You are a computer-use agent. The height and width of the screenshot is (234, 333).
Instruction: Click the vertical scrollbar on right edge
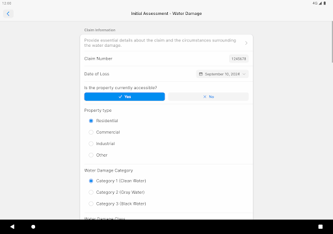(332, 42)
